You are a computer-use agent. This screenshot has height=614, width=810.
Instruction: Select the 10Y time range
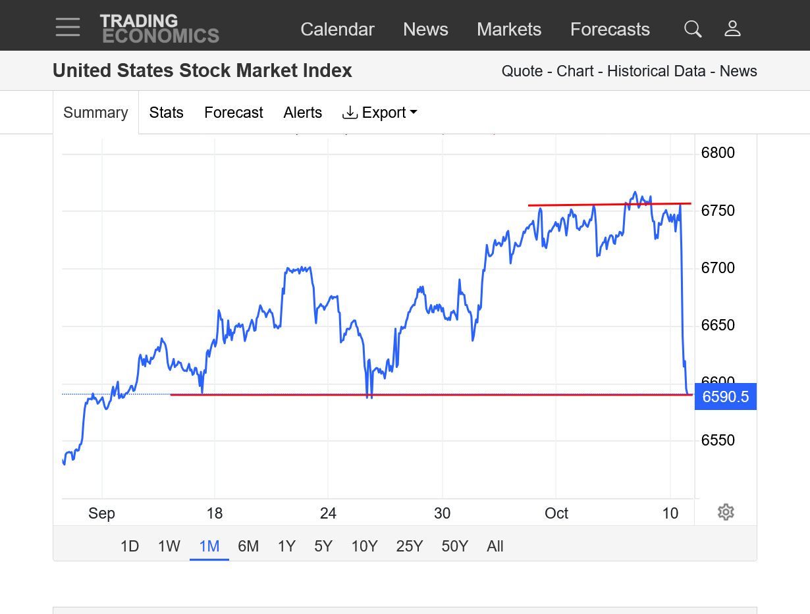(364, 546)
